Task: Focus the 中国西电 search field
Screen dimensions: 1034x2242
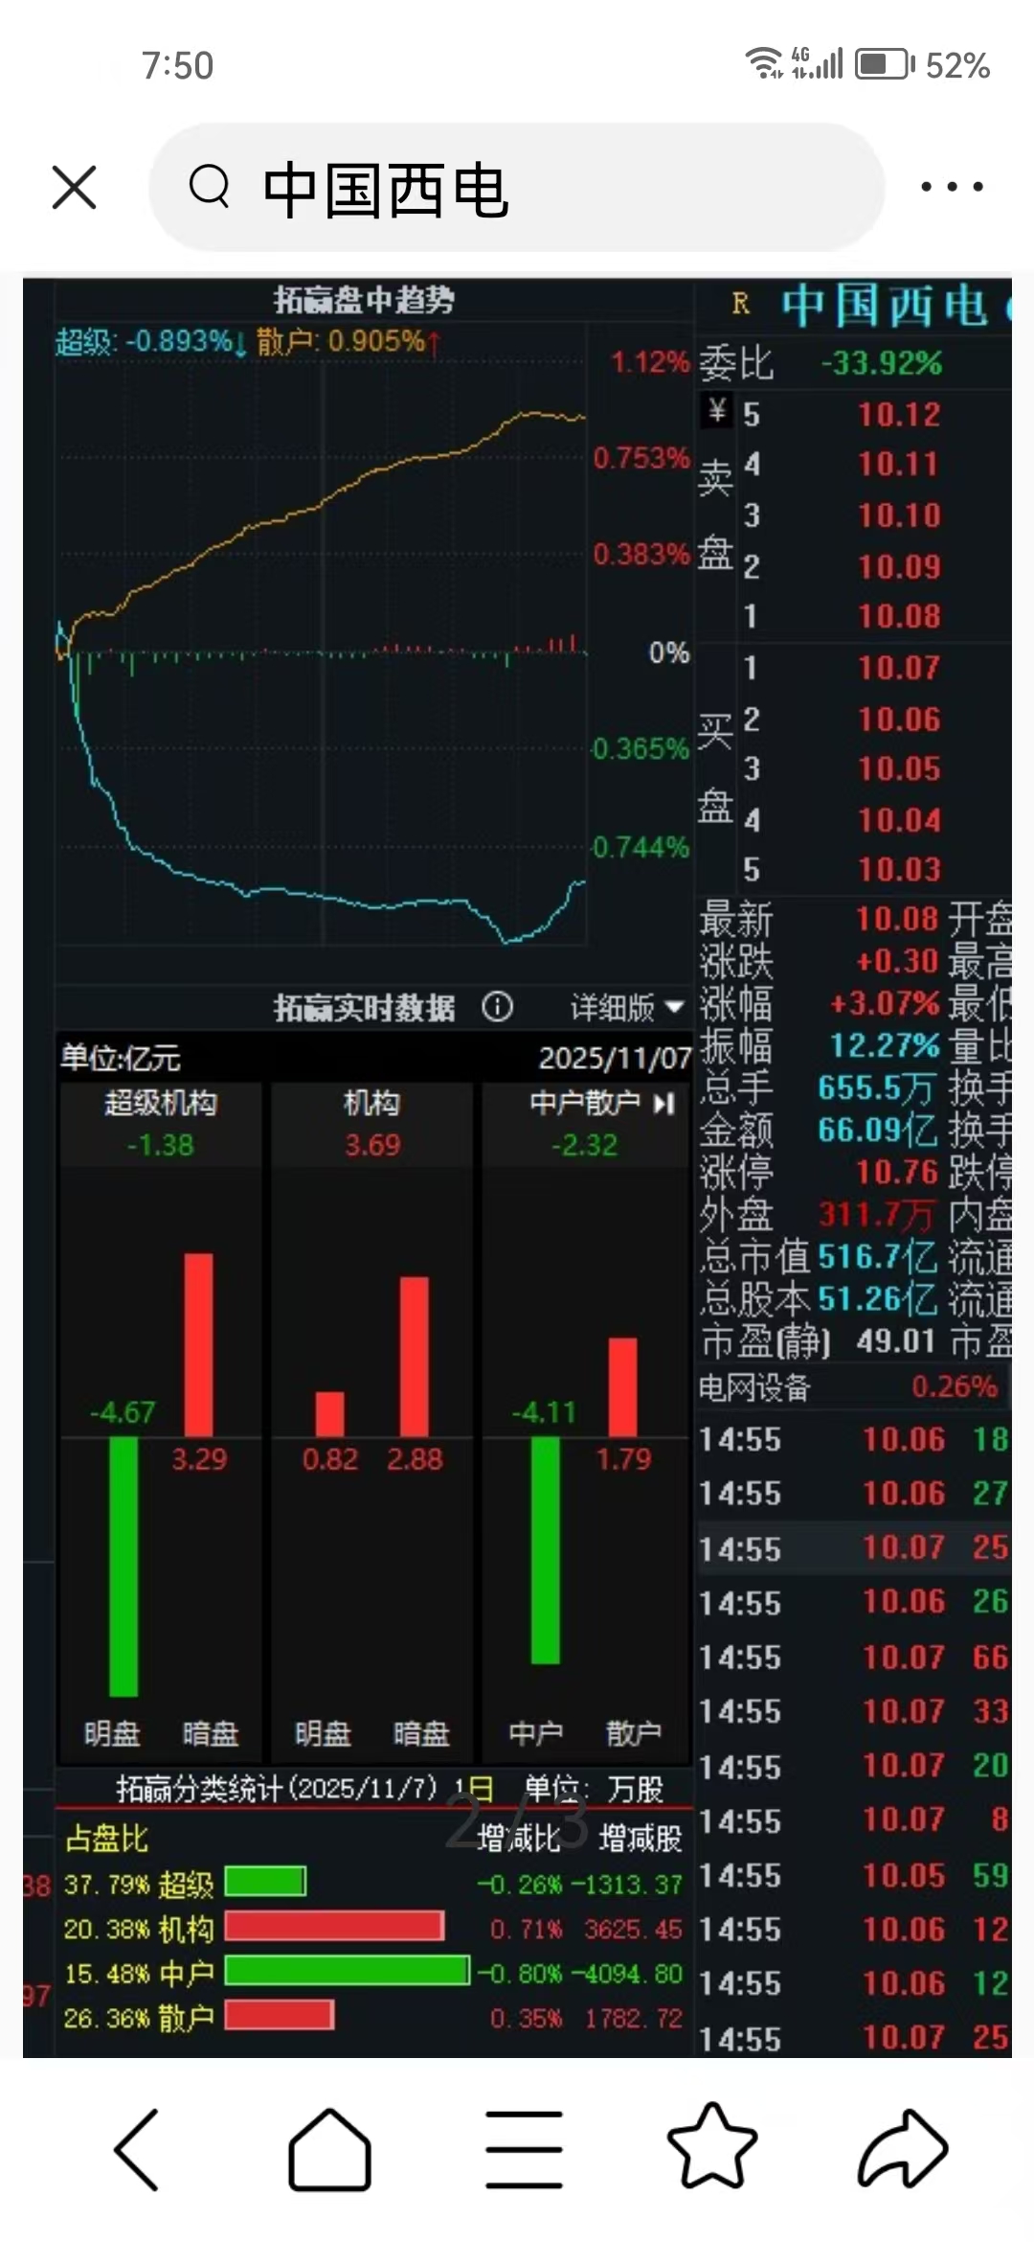Action: 517,187
